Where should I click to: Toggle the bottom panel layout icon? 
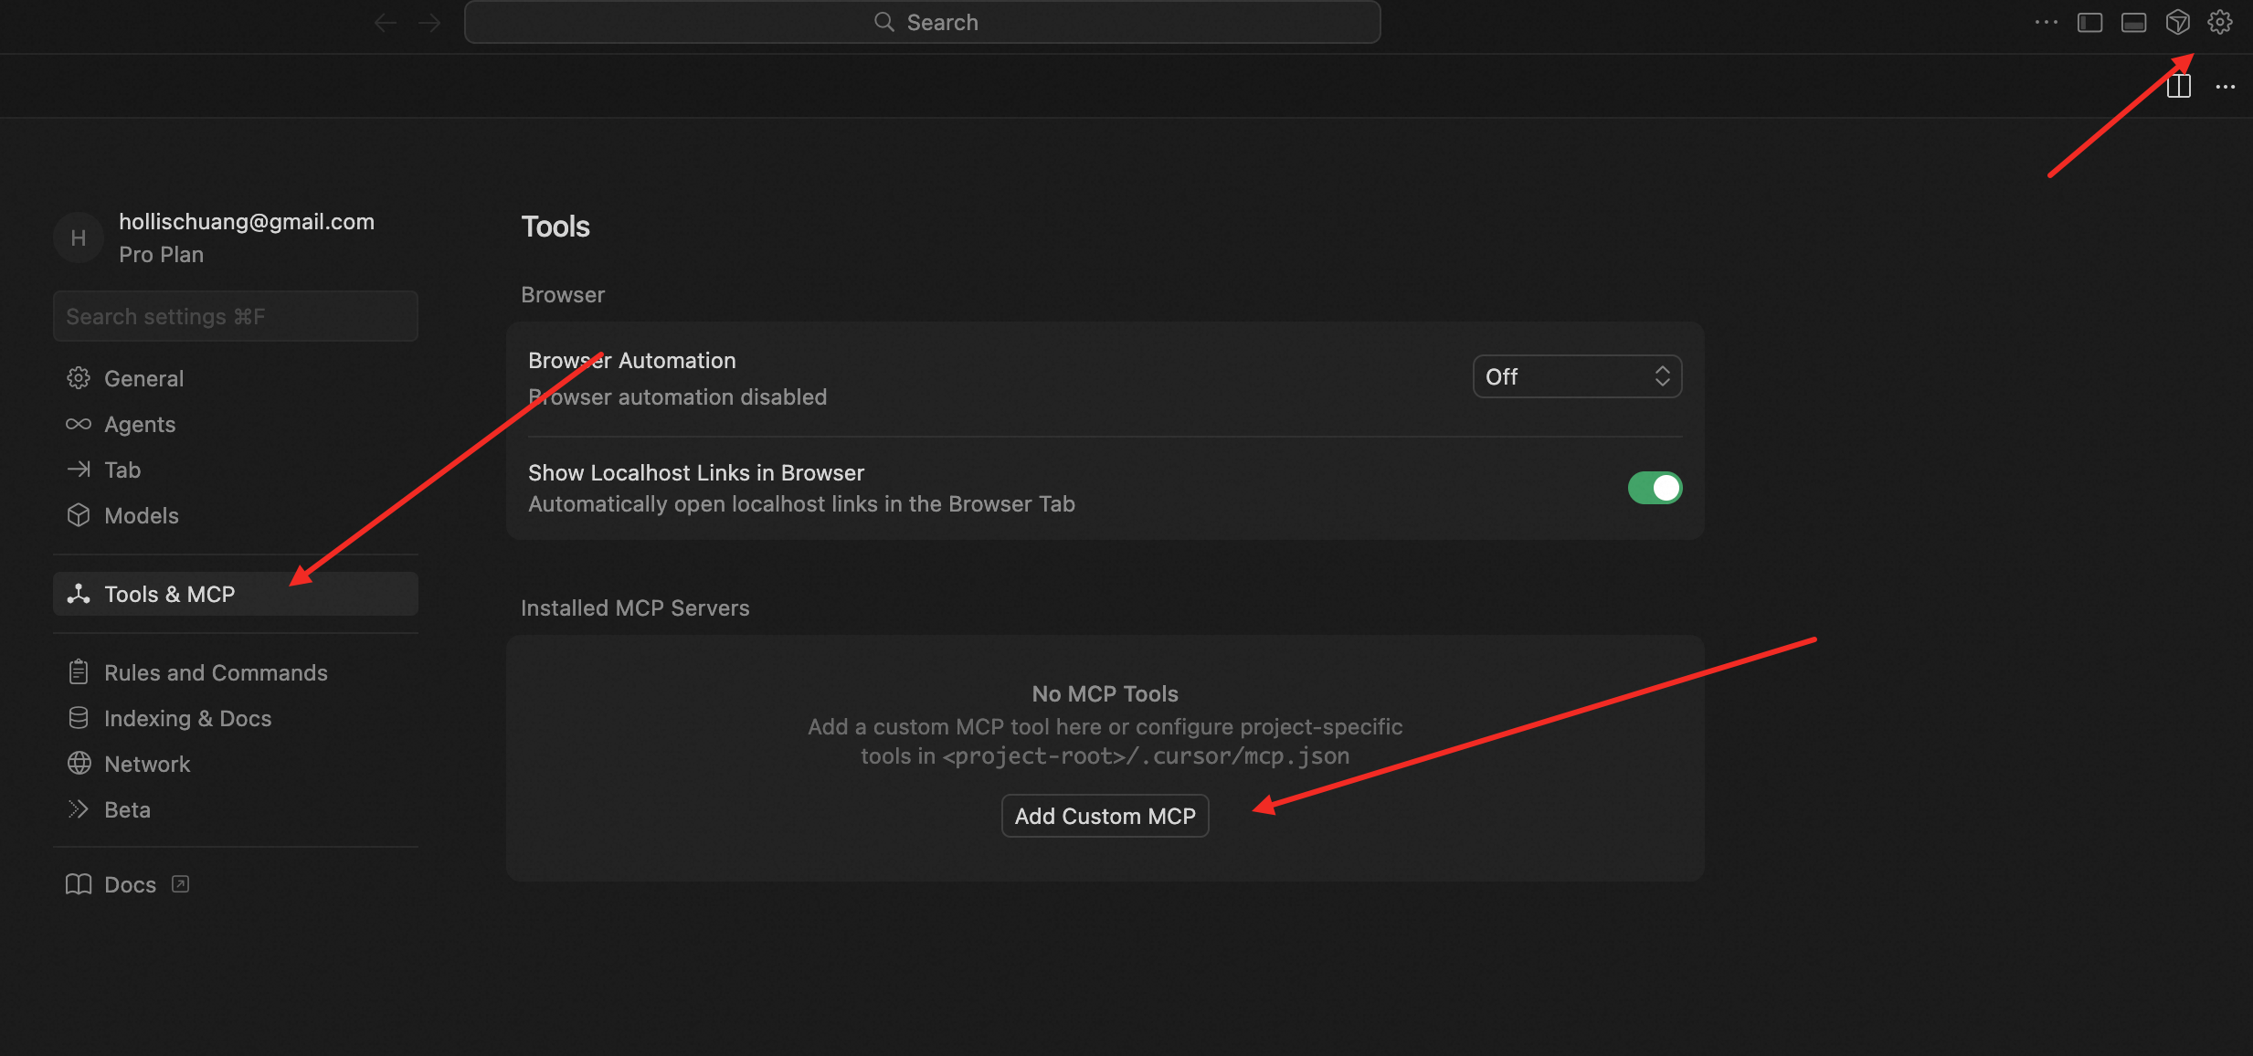(2134, 22)
